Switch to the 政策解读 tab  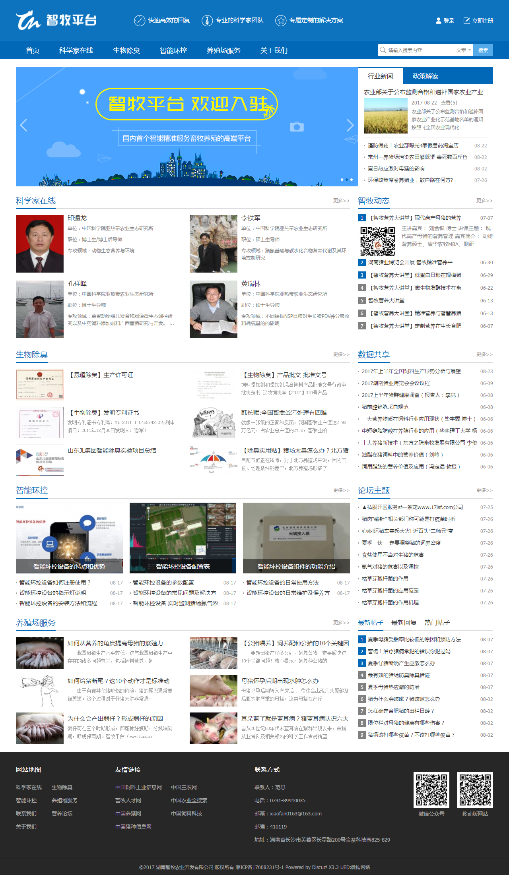coord(425,76)
